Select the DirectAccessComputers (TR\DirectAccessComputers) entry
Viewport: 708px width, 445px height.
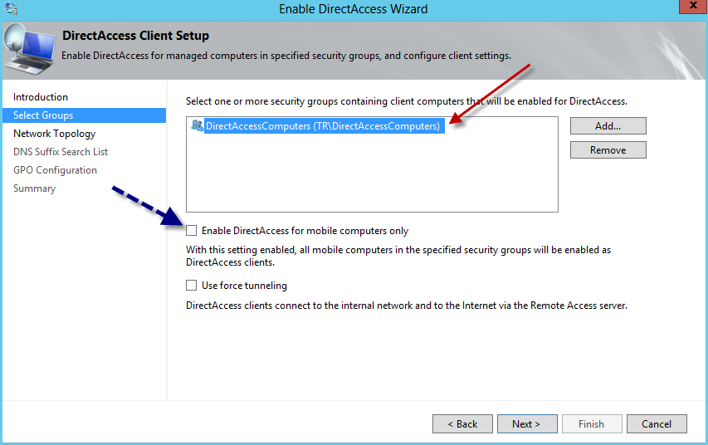pyautogui.click(x=322, y=126)
